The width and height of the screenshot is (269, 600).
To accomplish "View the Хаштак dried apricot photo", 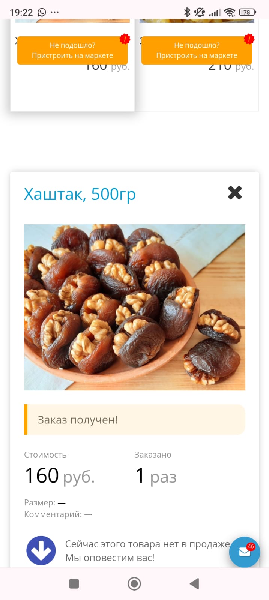I will [x=135, y=307].
